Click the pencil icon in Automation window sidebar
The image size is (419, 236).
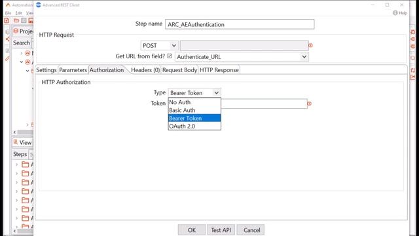7,58
